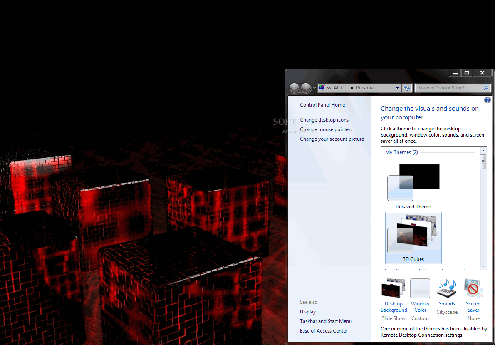Select the 3D Cubes theme thumbnail
Image resolution: width=495 pixels, height=345 pixels.
tap(413, 238)
